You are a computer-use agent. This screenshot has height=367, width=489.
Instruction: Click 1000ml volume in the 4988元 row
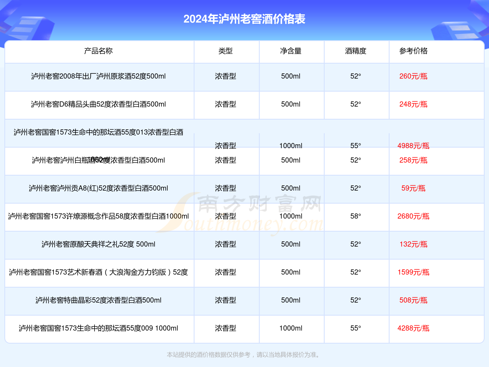pyautogui.click(x=291, y=146)
